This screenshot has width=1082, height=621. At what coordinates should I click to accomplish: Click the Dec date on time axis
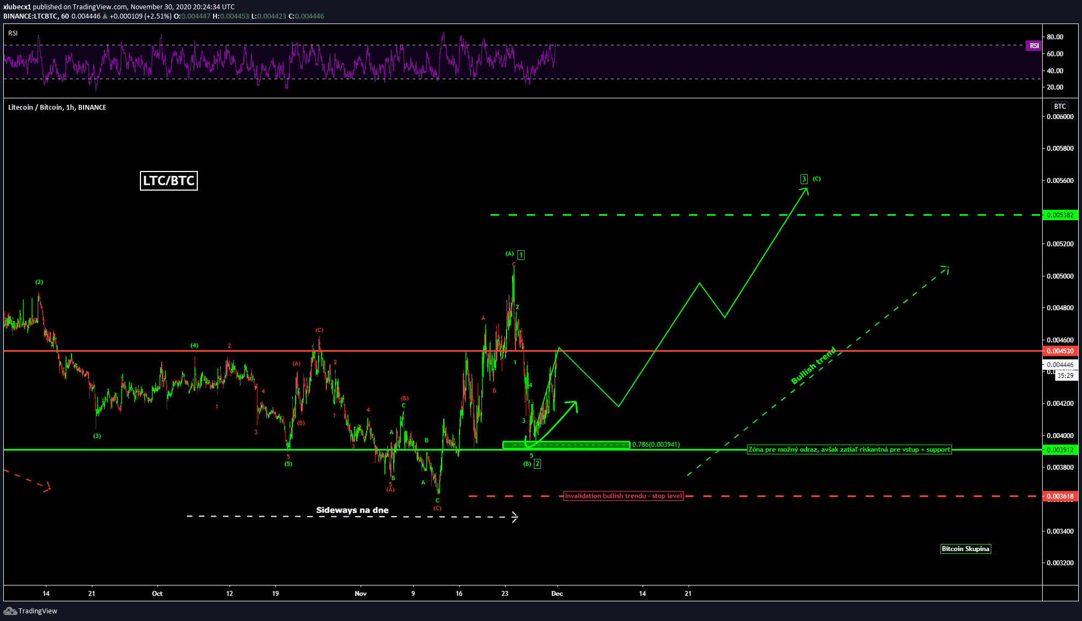coord(557,594)
